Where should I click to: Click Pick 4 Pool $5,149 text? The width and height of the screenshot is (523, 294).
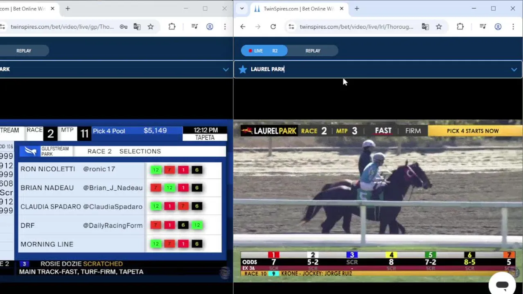point(130,131)
